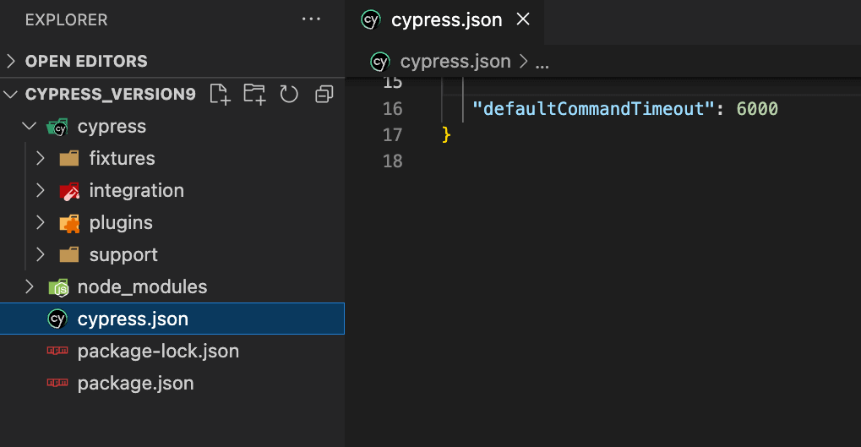Screen dimensions: 861x447
Task: Expand the support folder chevron
Action: tap(40, 255)
